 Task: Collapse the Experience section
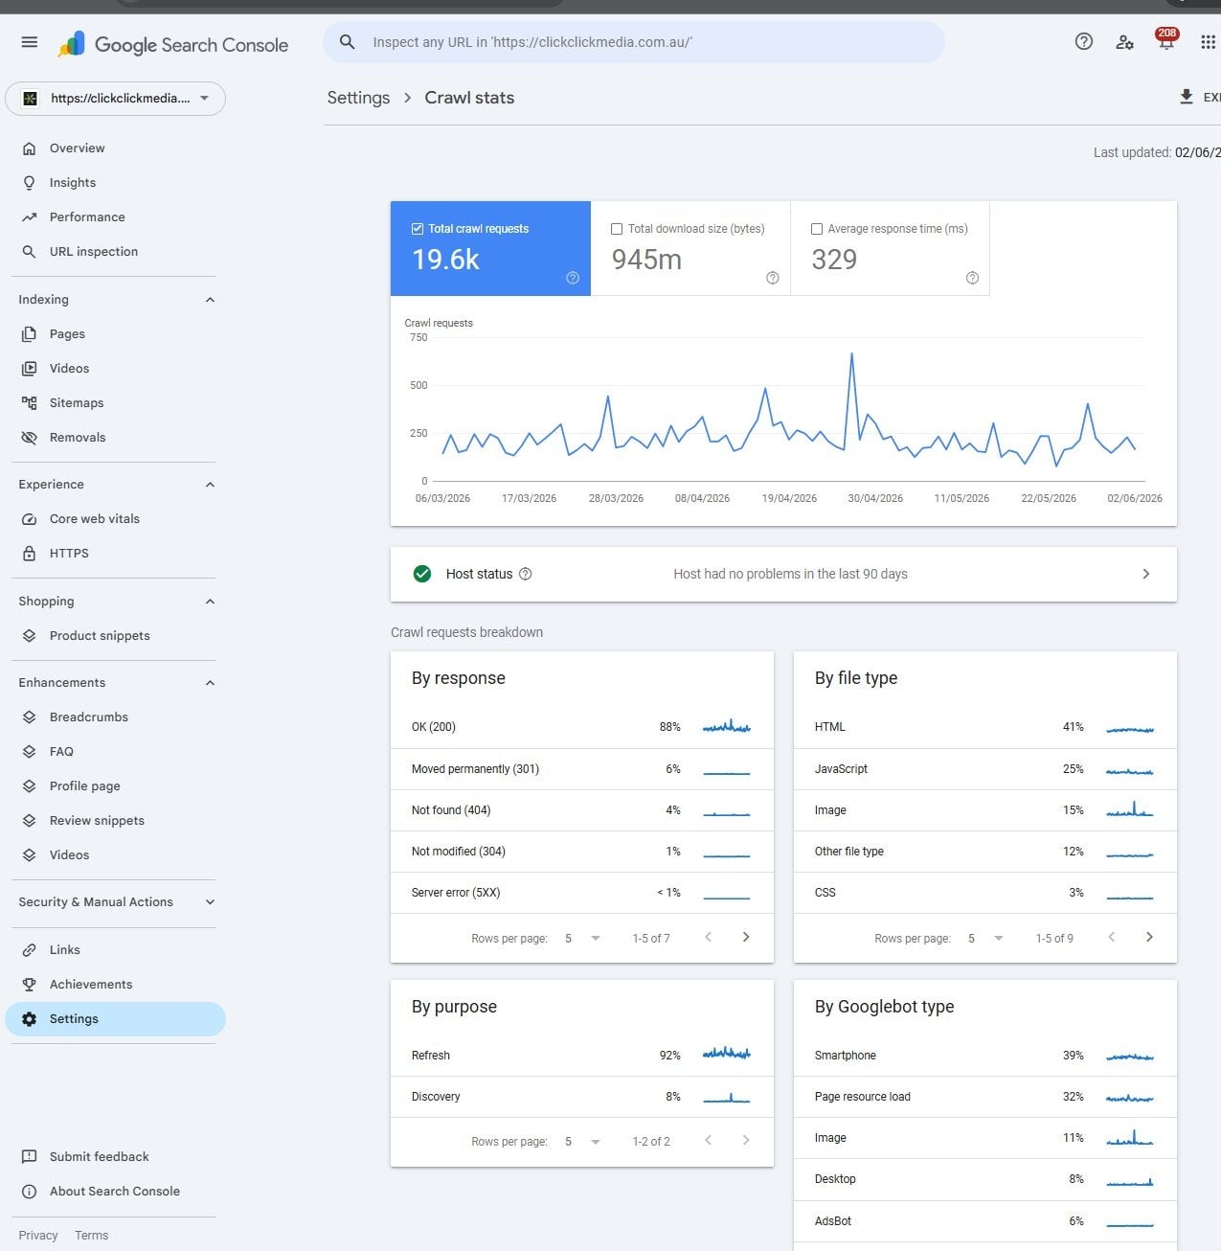[210, 485]
